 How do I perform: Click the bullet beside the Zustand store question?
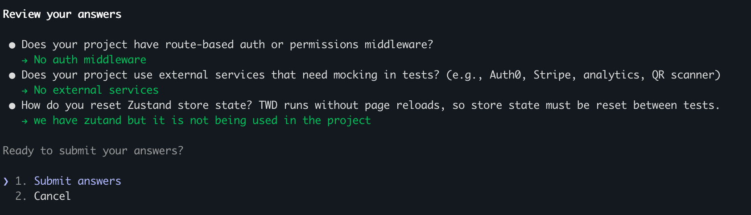(12, 106)
